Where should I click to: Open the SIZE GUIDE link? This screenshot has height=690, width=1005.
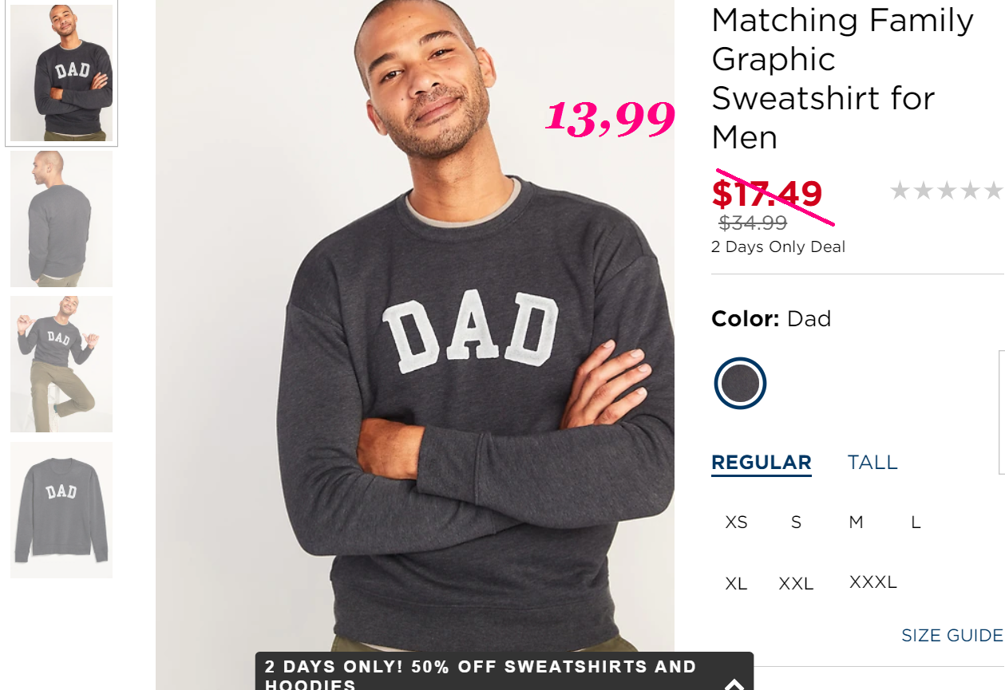click(952, 636)
